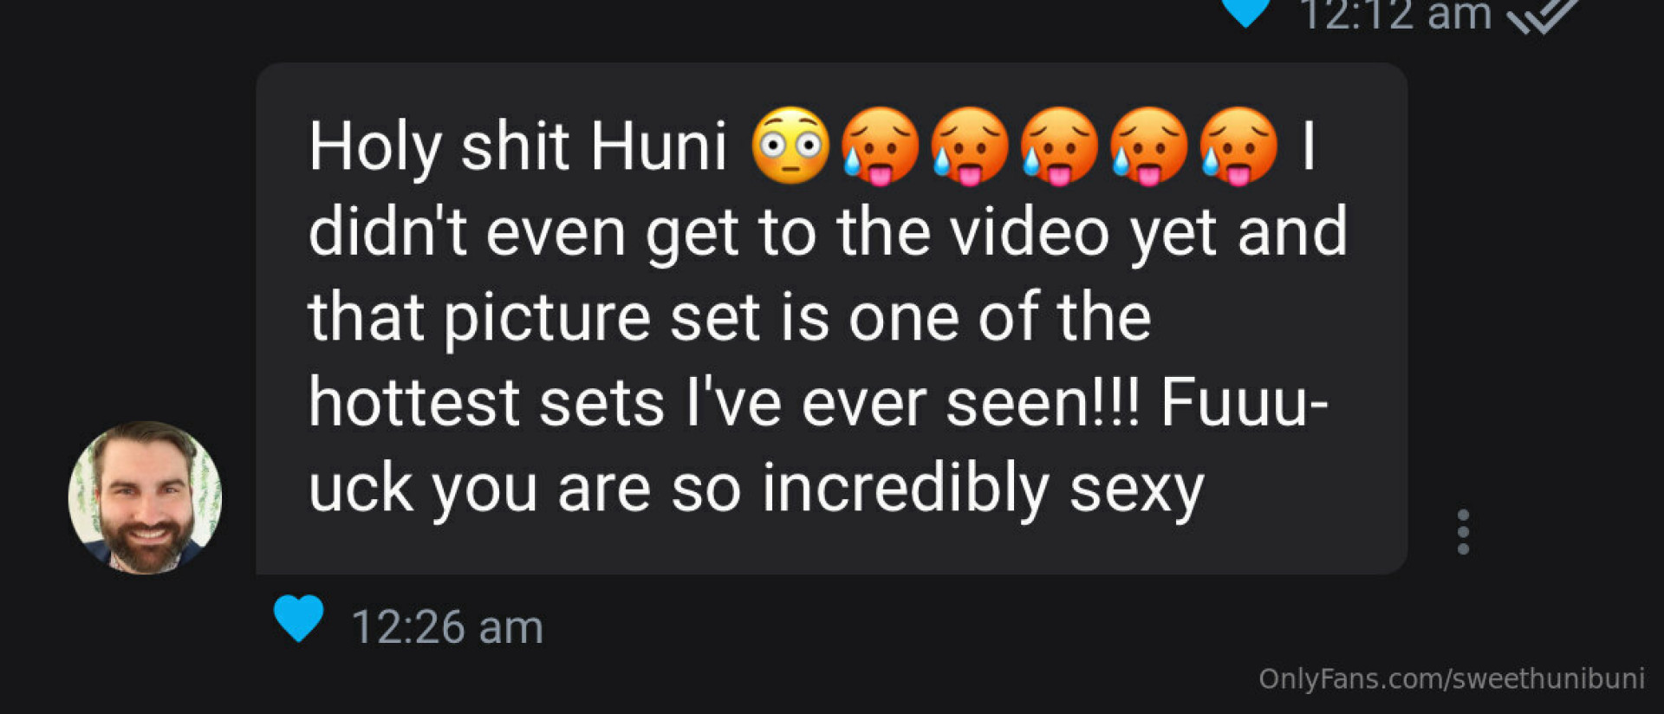This screenshot has width=1664, height=714.
Task: Click the double checkmark read receipt
Action: coord(1544,15)
